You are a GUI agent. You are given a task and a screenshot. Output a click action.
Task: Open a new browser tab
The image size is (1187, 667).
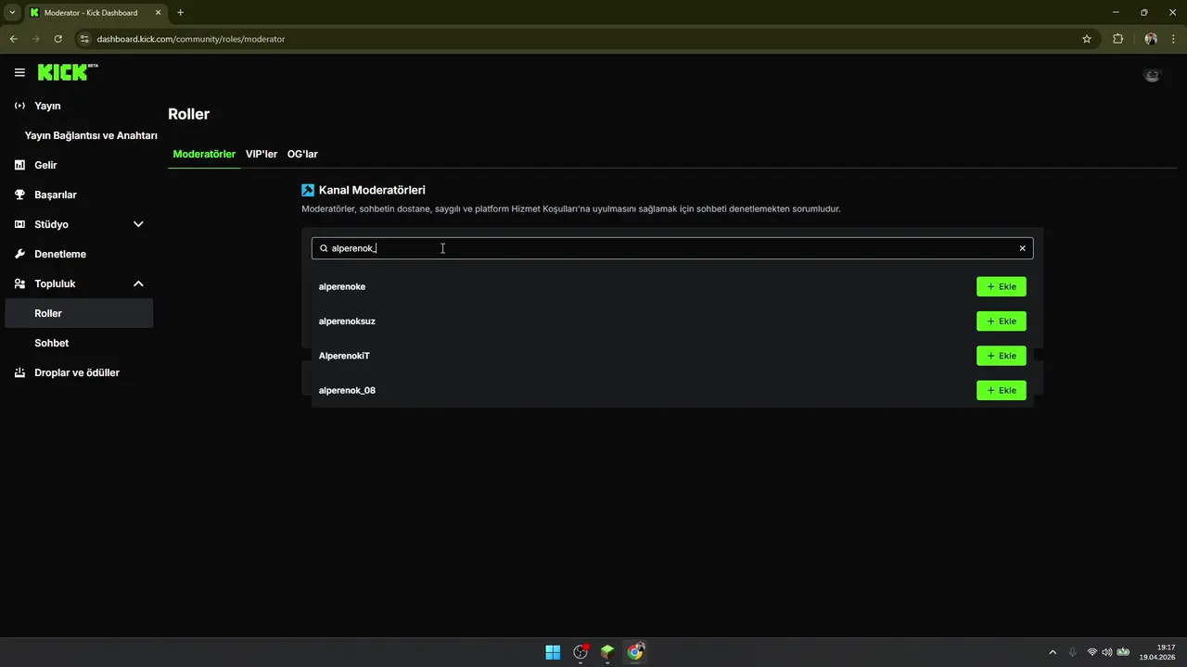point(180,13)
